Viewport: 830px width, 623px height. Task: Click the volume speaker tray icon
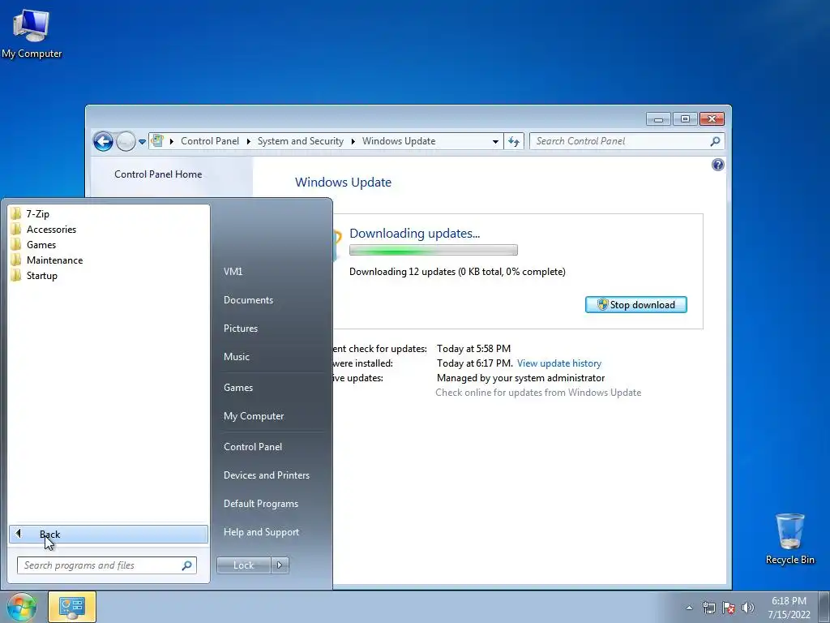(748, 608)
